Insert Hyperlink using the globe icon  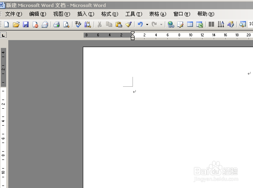pyautogui.click(x=171, y=24)
